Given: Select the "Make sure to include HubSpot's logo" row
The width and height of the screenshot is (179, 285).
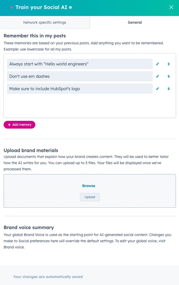Looking at the screenshot, I should [x=80, y=89].
